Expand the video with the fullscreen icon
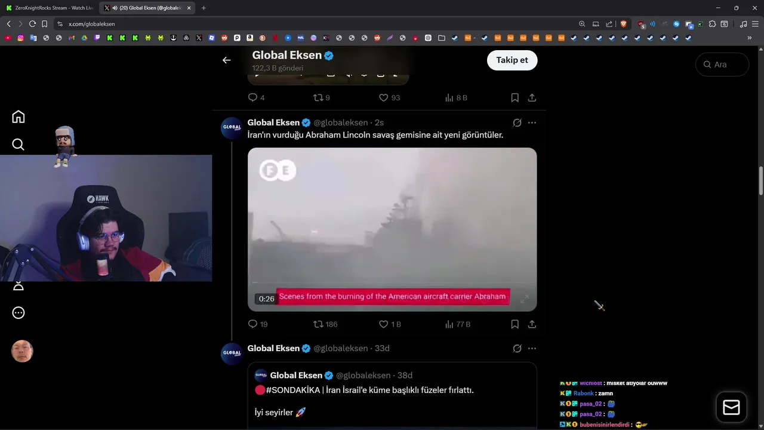Image resolution: width=764 pixels, height=430 pixels. tap(524, 299)
